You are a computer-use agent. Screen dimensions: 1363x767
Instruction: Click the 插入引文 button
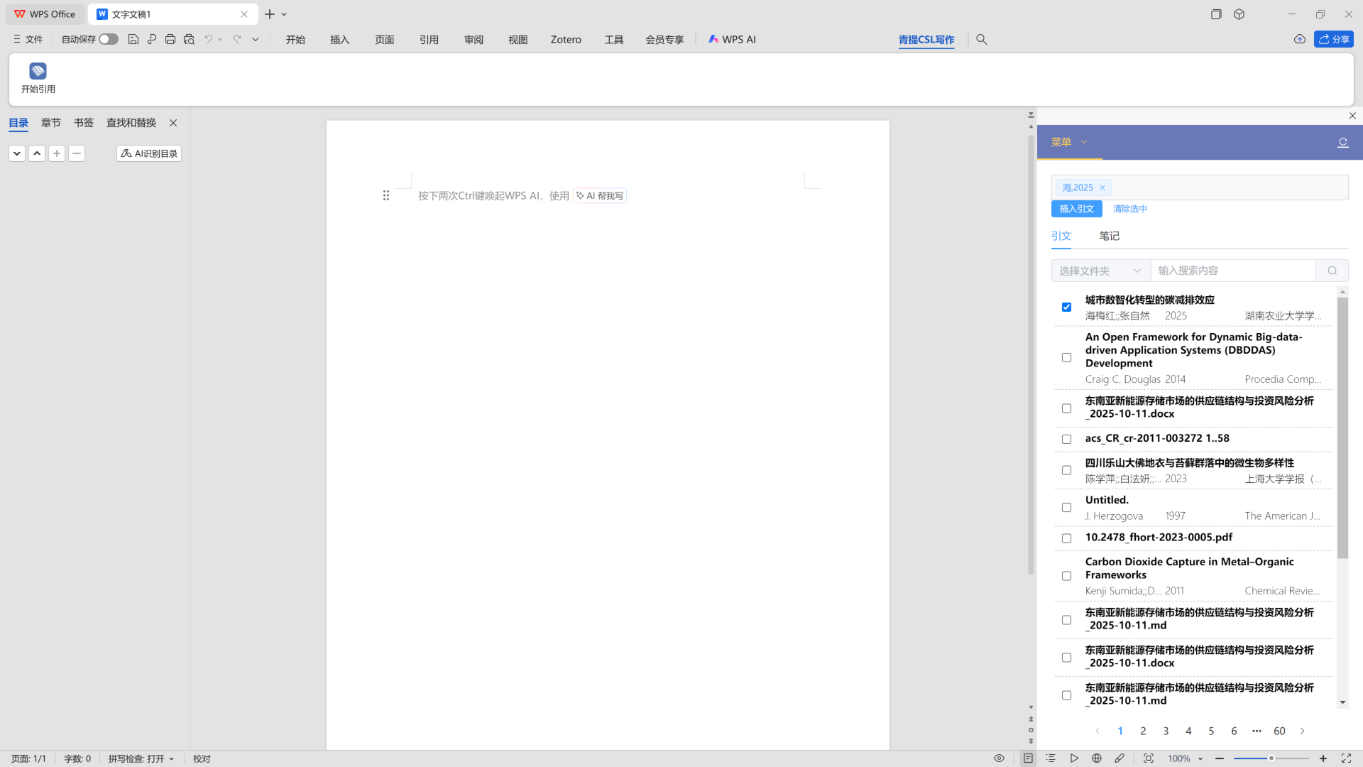(1076, 209)
